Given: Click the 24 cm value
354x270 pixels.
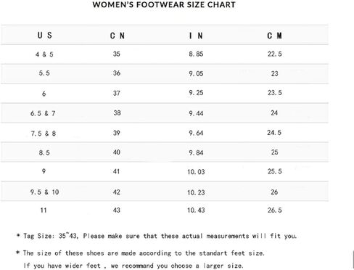Looking at the screenshot, I should [274, 112].
